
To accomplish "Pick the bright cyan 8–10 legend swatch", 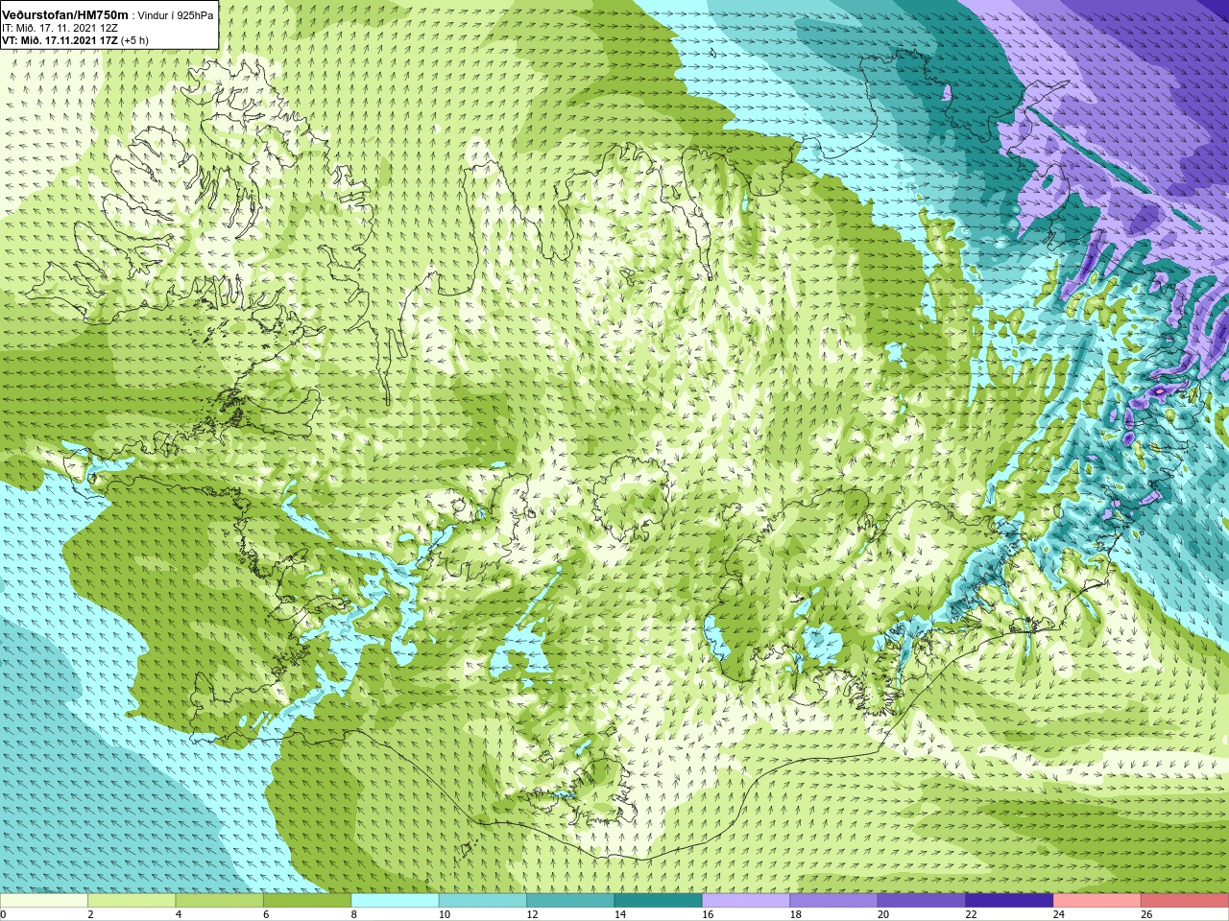I will (395, 901).
